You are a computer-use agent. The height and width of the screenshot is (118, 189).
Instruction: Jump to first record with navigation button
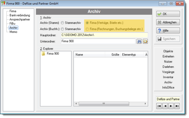[159, 106]
